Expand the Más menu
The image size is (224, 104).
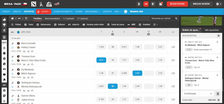pyautogui.click(x=118, y=11)
